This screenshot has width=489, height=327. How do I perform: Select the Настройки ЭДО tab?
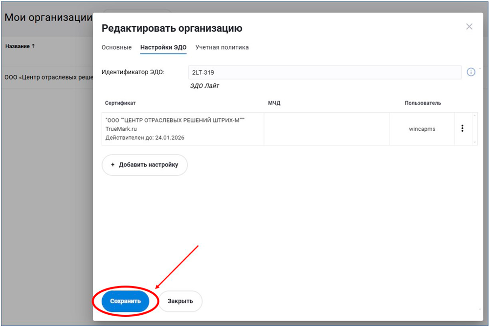pos(163,47)
